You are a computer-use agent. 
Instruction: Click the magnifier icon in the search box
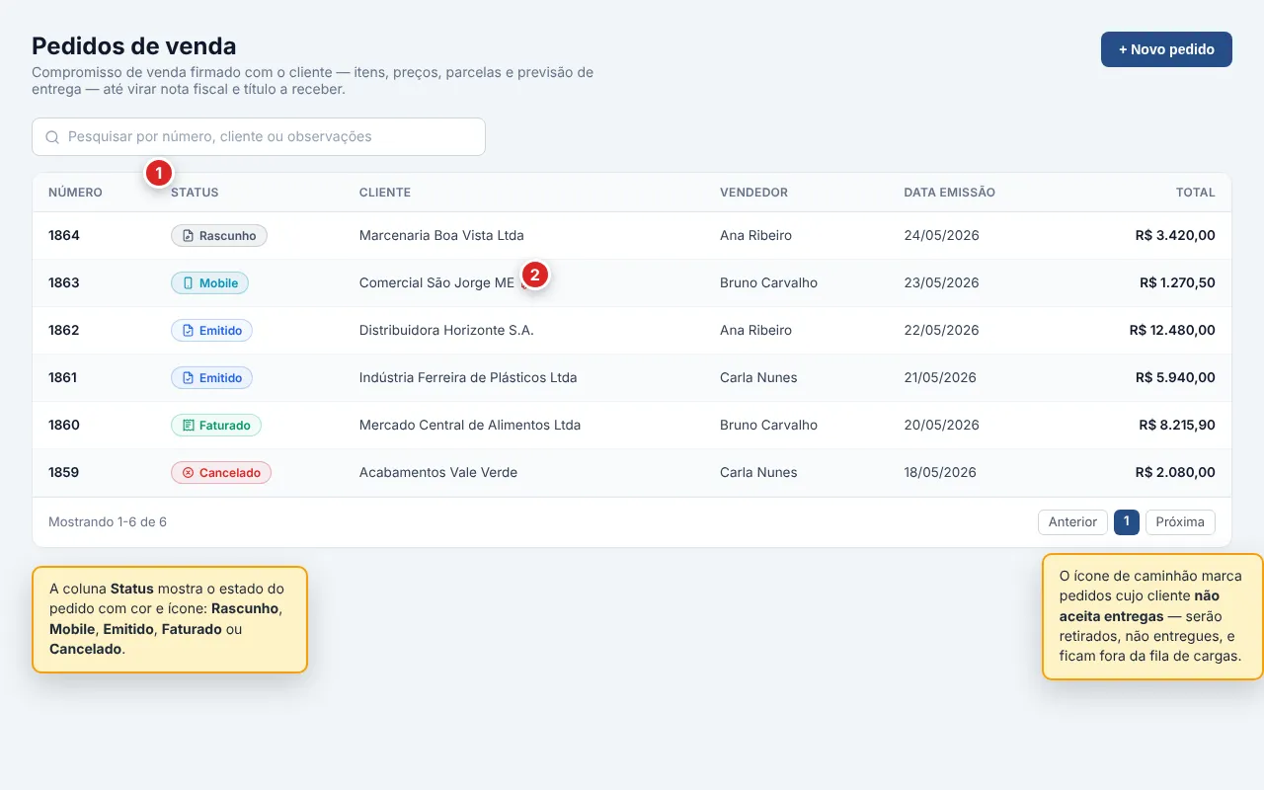tap(52, 137)
